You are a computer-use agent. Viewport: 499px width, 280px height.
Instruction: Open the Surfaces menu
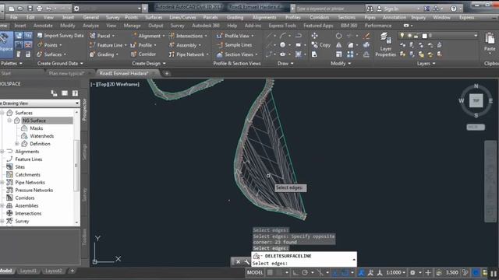[x=154, y=17]
